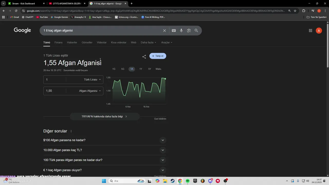Open a new browser tab
The width and height of the screenshot is (329, 185).
tap(132, 4)
